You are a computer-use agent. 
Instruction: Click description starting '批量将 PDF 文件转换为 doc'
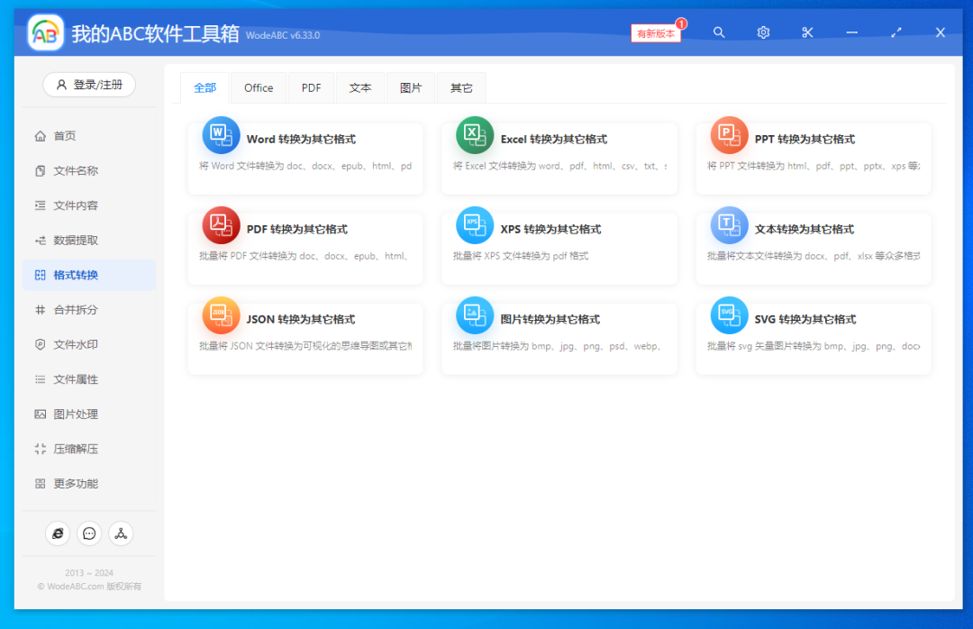pyautogui.click(x=304, y=256)
